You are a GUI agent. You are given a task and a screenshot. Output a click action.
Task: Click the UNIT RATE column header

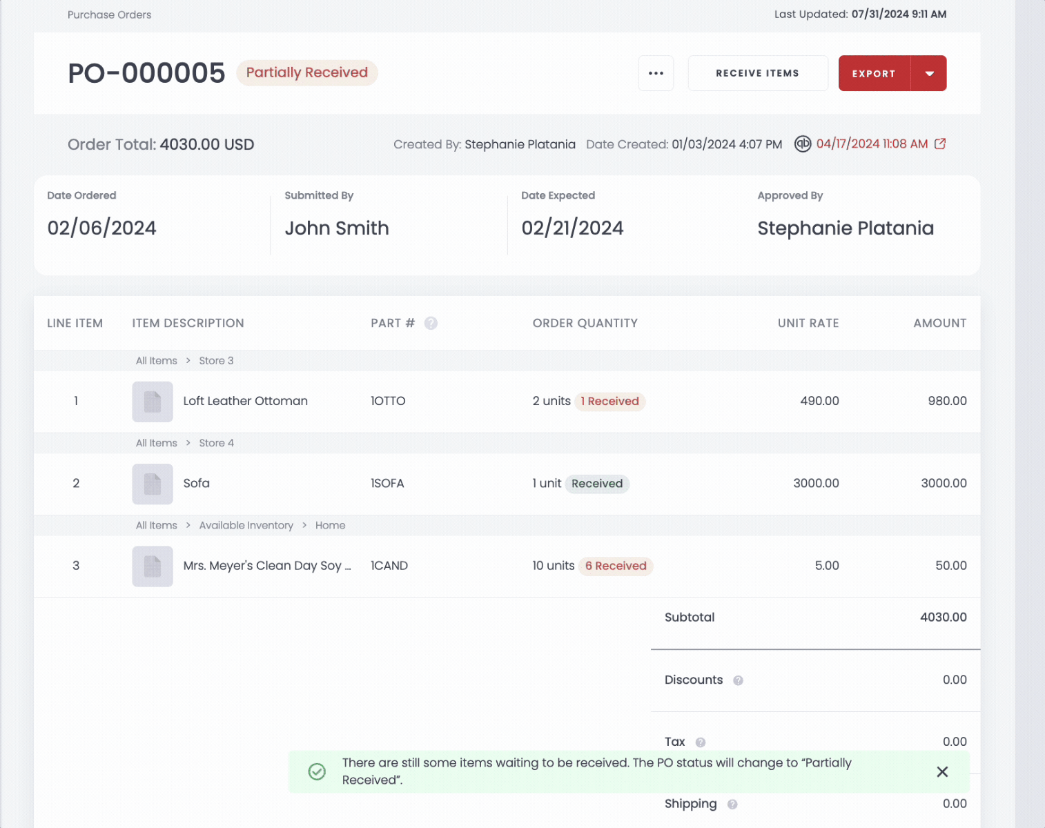(x=808, y=323)
